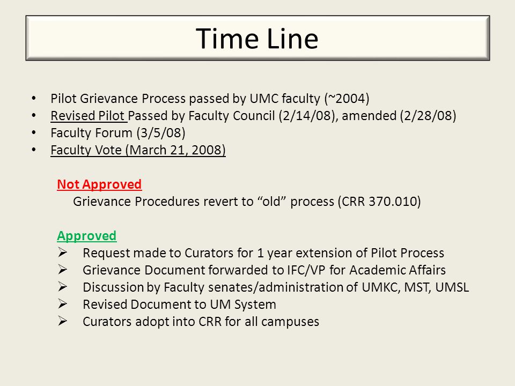Click the arrow bullet before Request made to Curators
Screen dimensions: 515x386
(62, 253)
